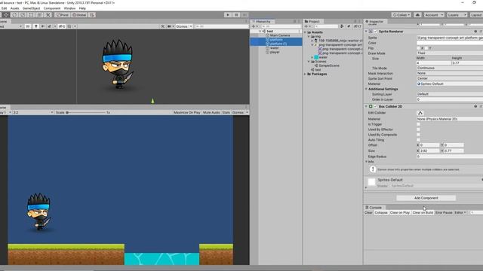Select SampleScene in Project panel
This screenshot has height=271, width=483.
click(329, 65)
